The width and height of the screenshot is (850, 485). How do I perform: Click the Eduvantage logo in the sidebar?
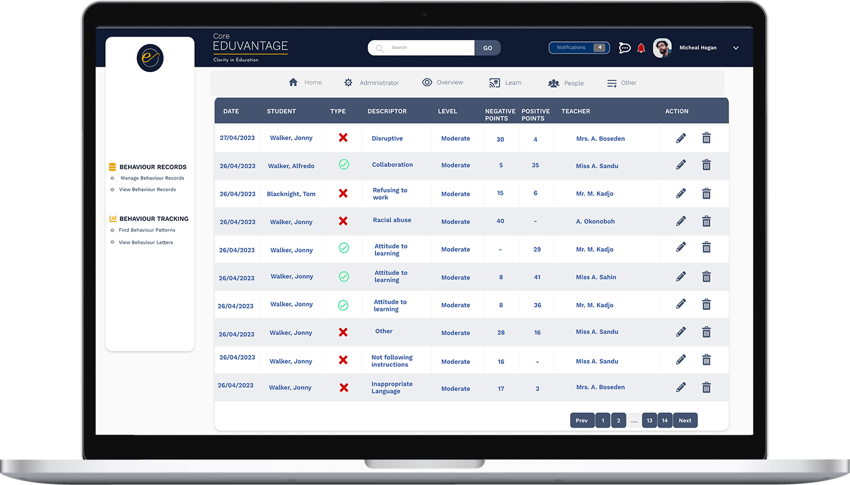[x=149, y=58]
